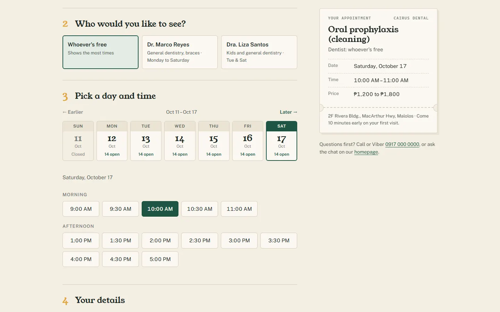
Task: Pick the 9:00 AM time slot
Action: (81, 209)
